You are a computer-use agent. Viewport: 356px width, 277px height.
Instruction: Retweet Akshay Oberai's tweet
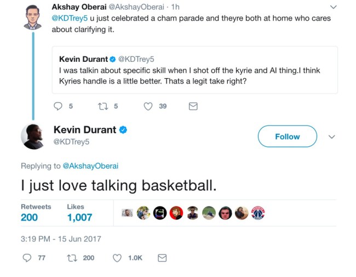[x=103, y=107]
